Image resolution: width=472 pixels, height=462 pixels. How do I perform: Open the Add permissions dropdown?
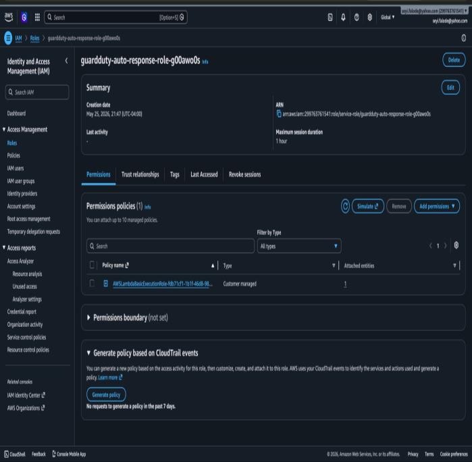(437, 206)
